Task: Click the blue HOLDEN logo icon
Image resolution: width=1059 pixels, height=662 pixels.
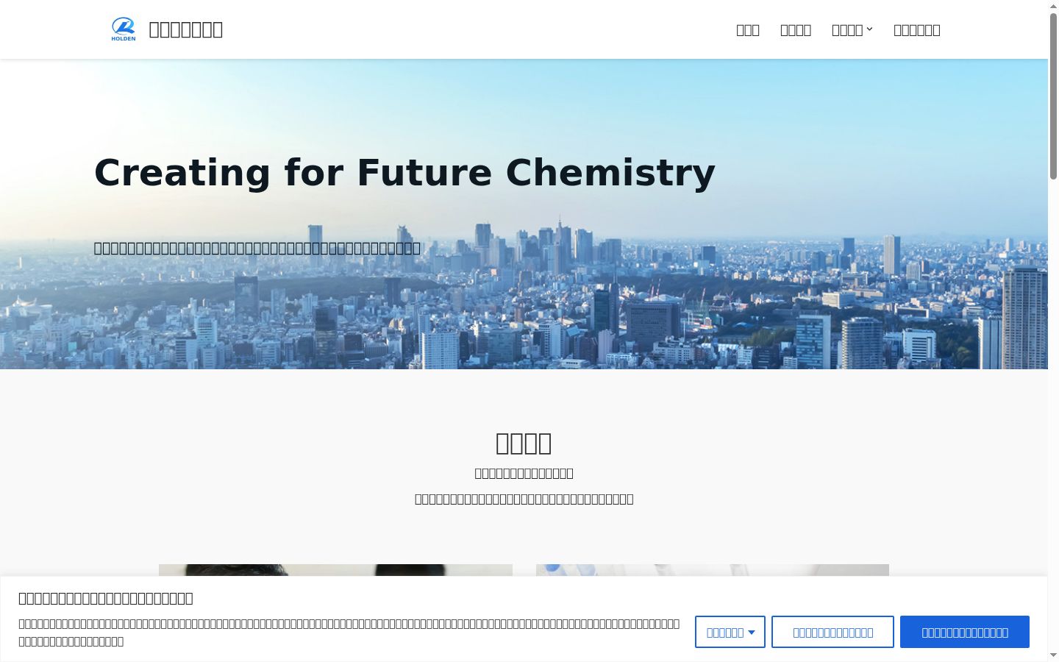Action: pos(124,29)
